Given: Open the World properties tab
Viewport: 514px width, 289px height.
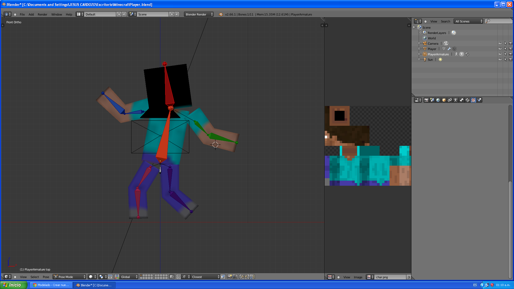Looking at the screenshot, I should pos(438,100).
